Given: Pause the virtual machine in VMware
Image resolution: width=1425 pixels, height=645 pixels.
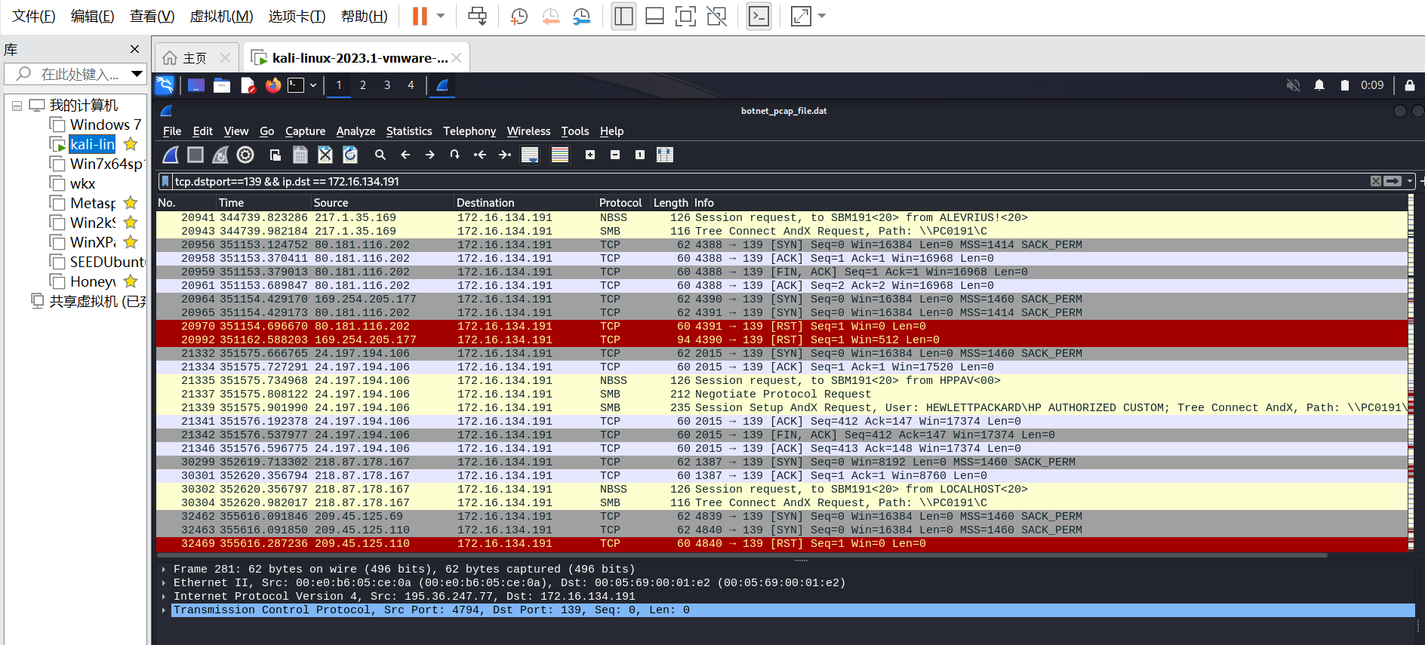Looking at the screenshot, I should [x=420, y=16].
